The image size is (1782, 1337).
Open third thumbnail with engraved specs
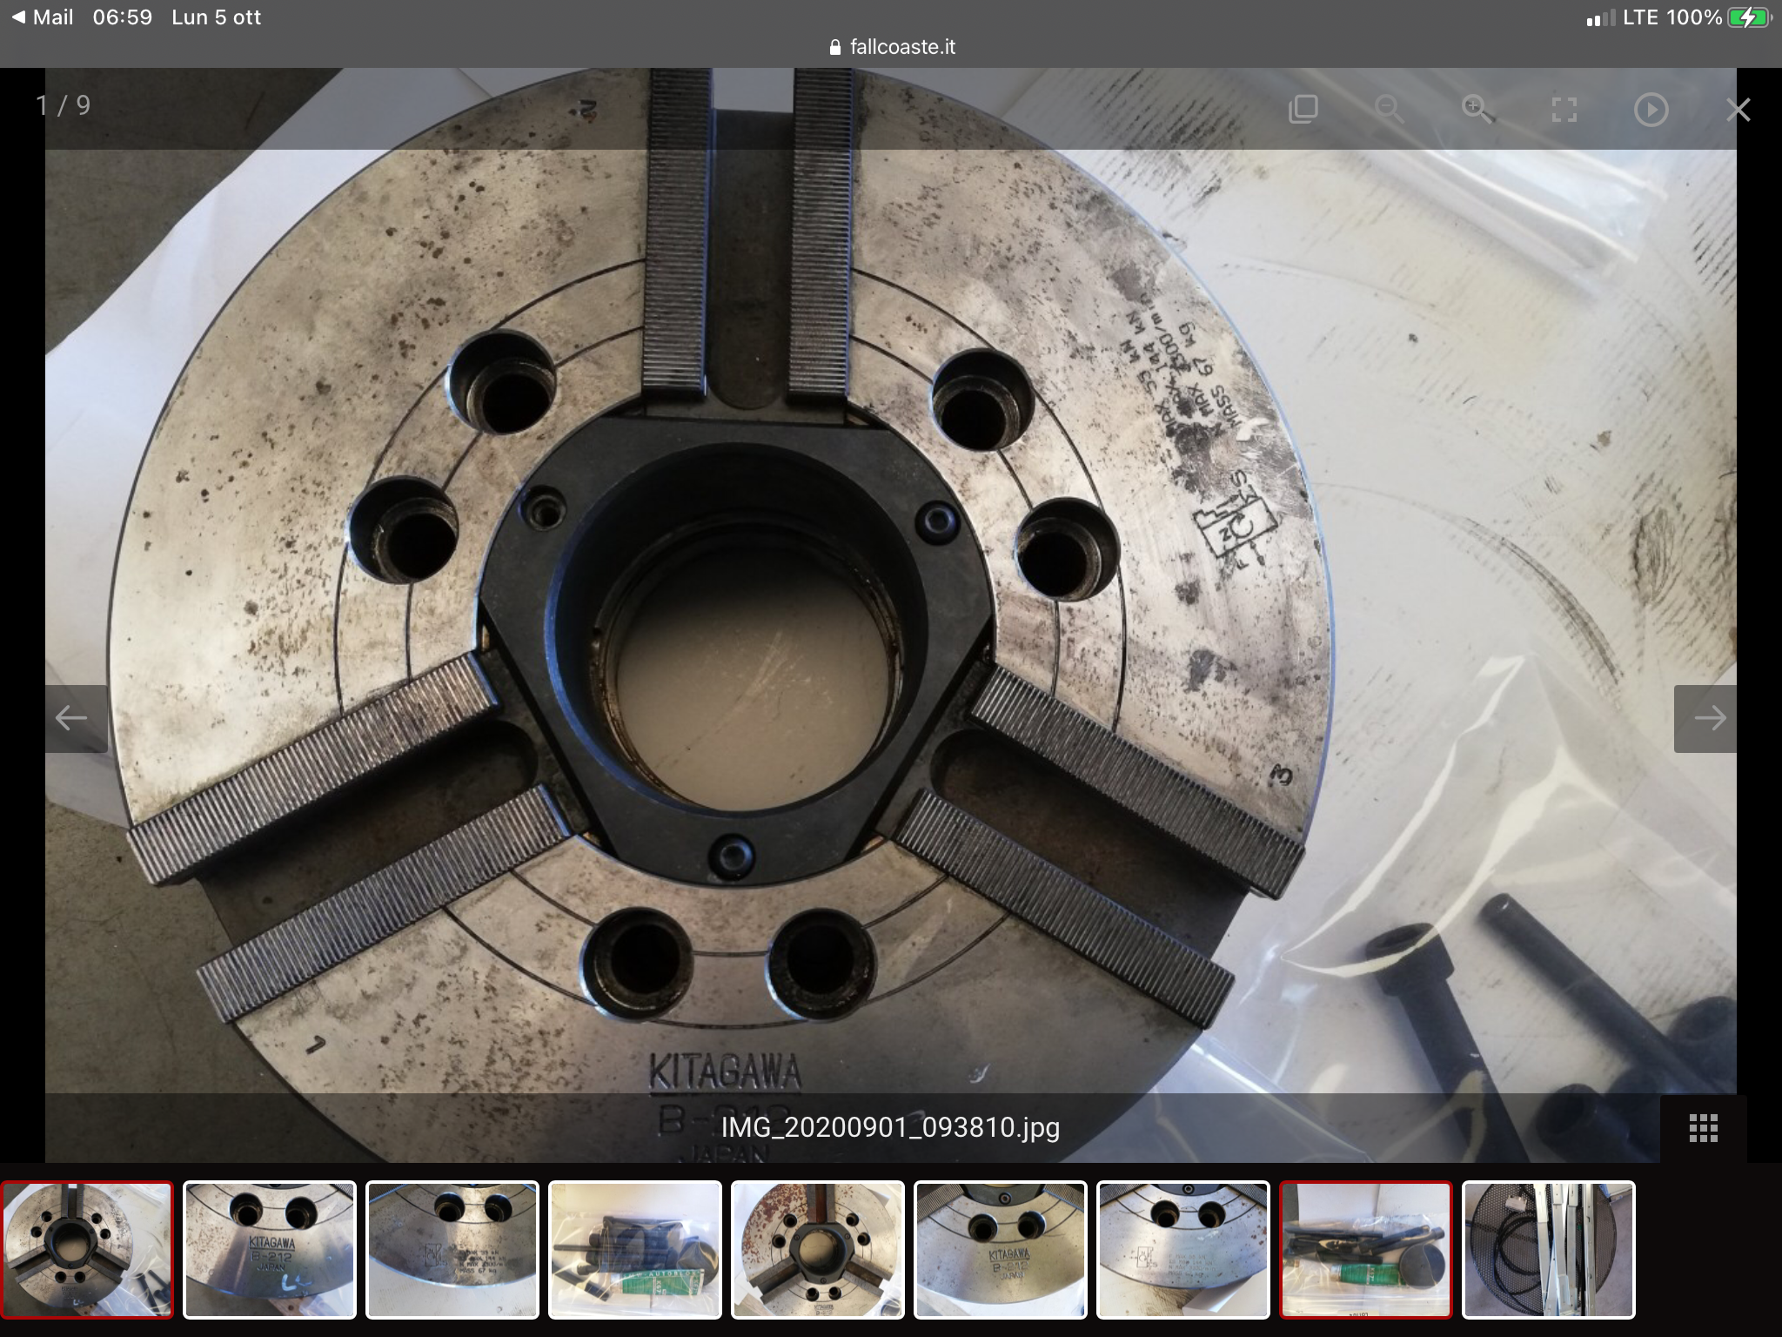click(452, 1249)
